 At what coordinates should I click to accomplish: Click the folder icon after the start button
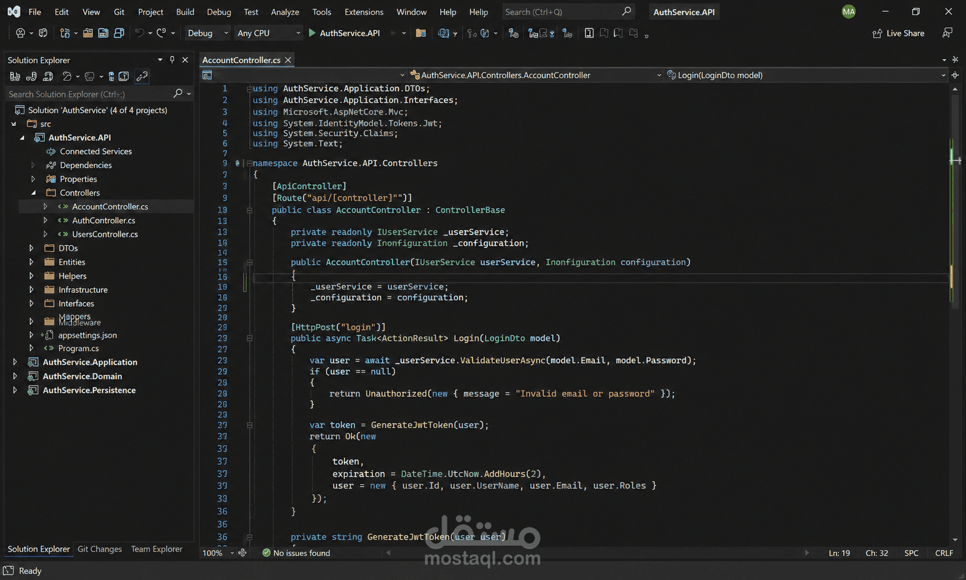coord(421,33)
